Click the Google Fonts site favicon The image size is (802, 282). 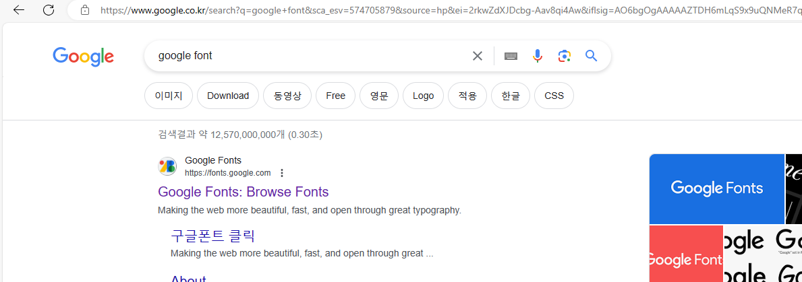coord(167,166)
